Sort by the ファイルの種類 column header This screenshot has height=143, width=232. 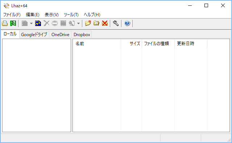(x=158, y=44)
